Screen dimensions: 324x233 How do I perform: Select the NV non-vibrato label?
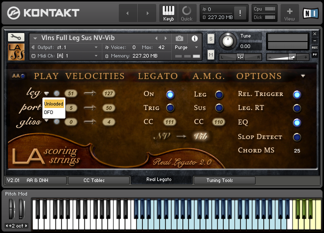(x=162, y=136)
